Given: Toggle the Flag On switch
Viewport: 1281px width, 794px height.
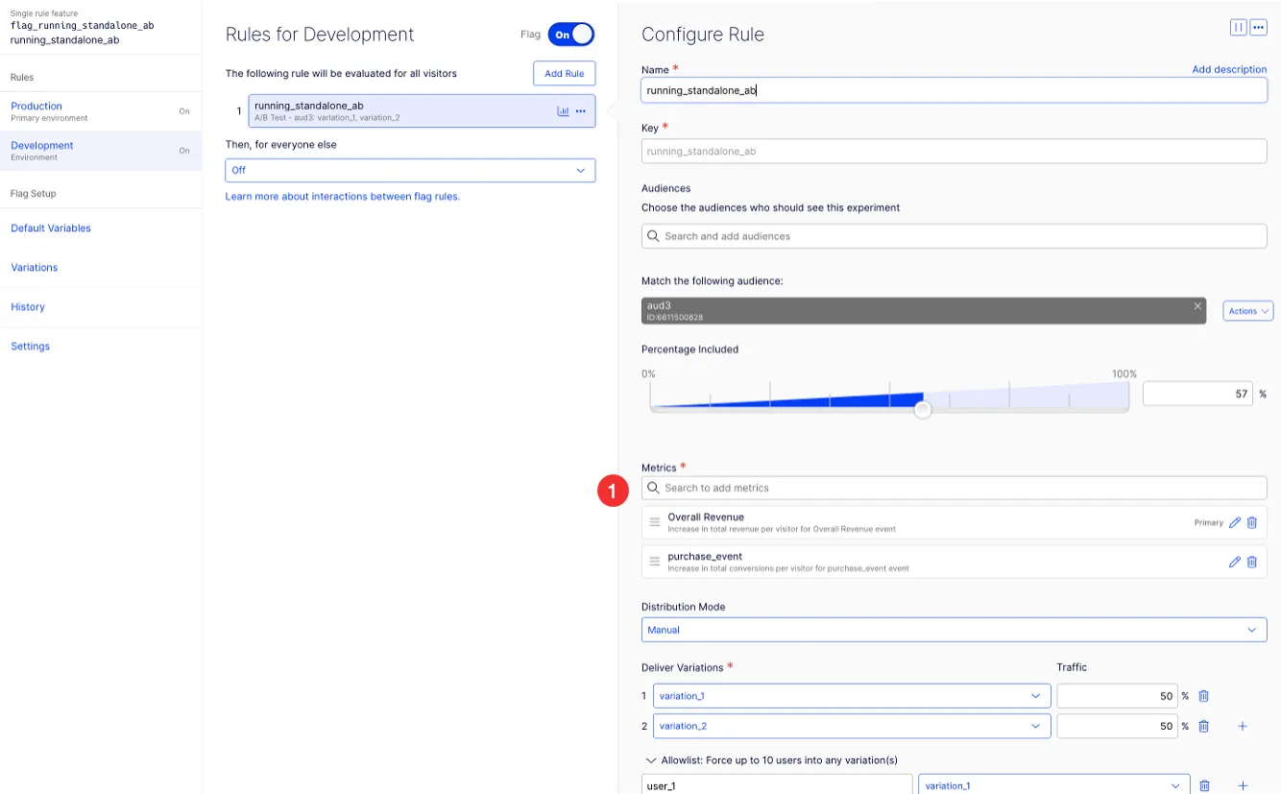Looking at the screenshot, I should coord(571,35).
